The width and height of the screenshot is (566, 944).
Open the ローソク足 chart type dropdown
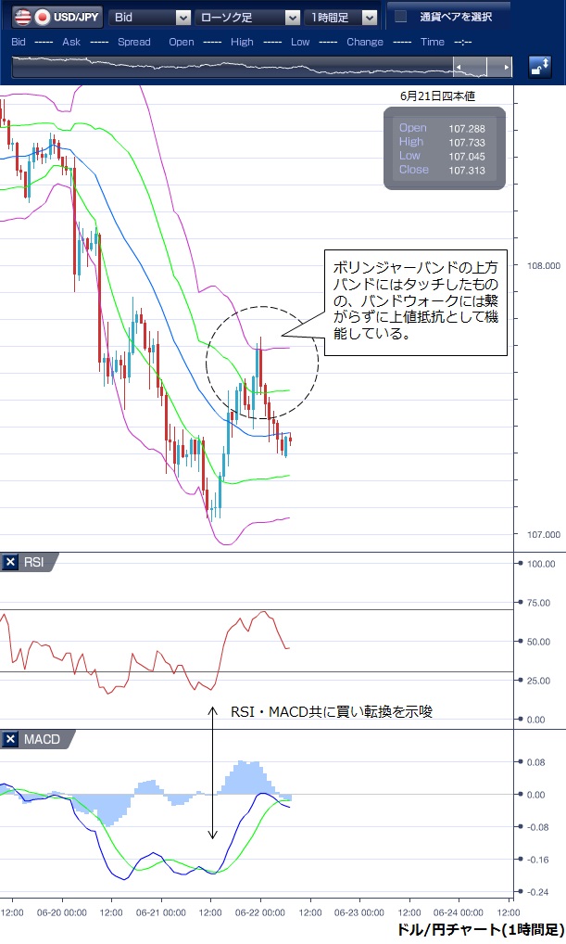249,17
